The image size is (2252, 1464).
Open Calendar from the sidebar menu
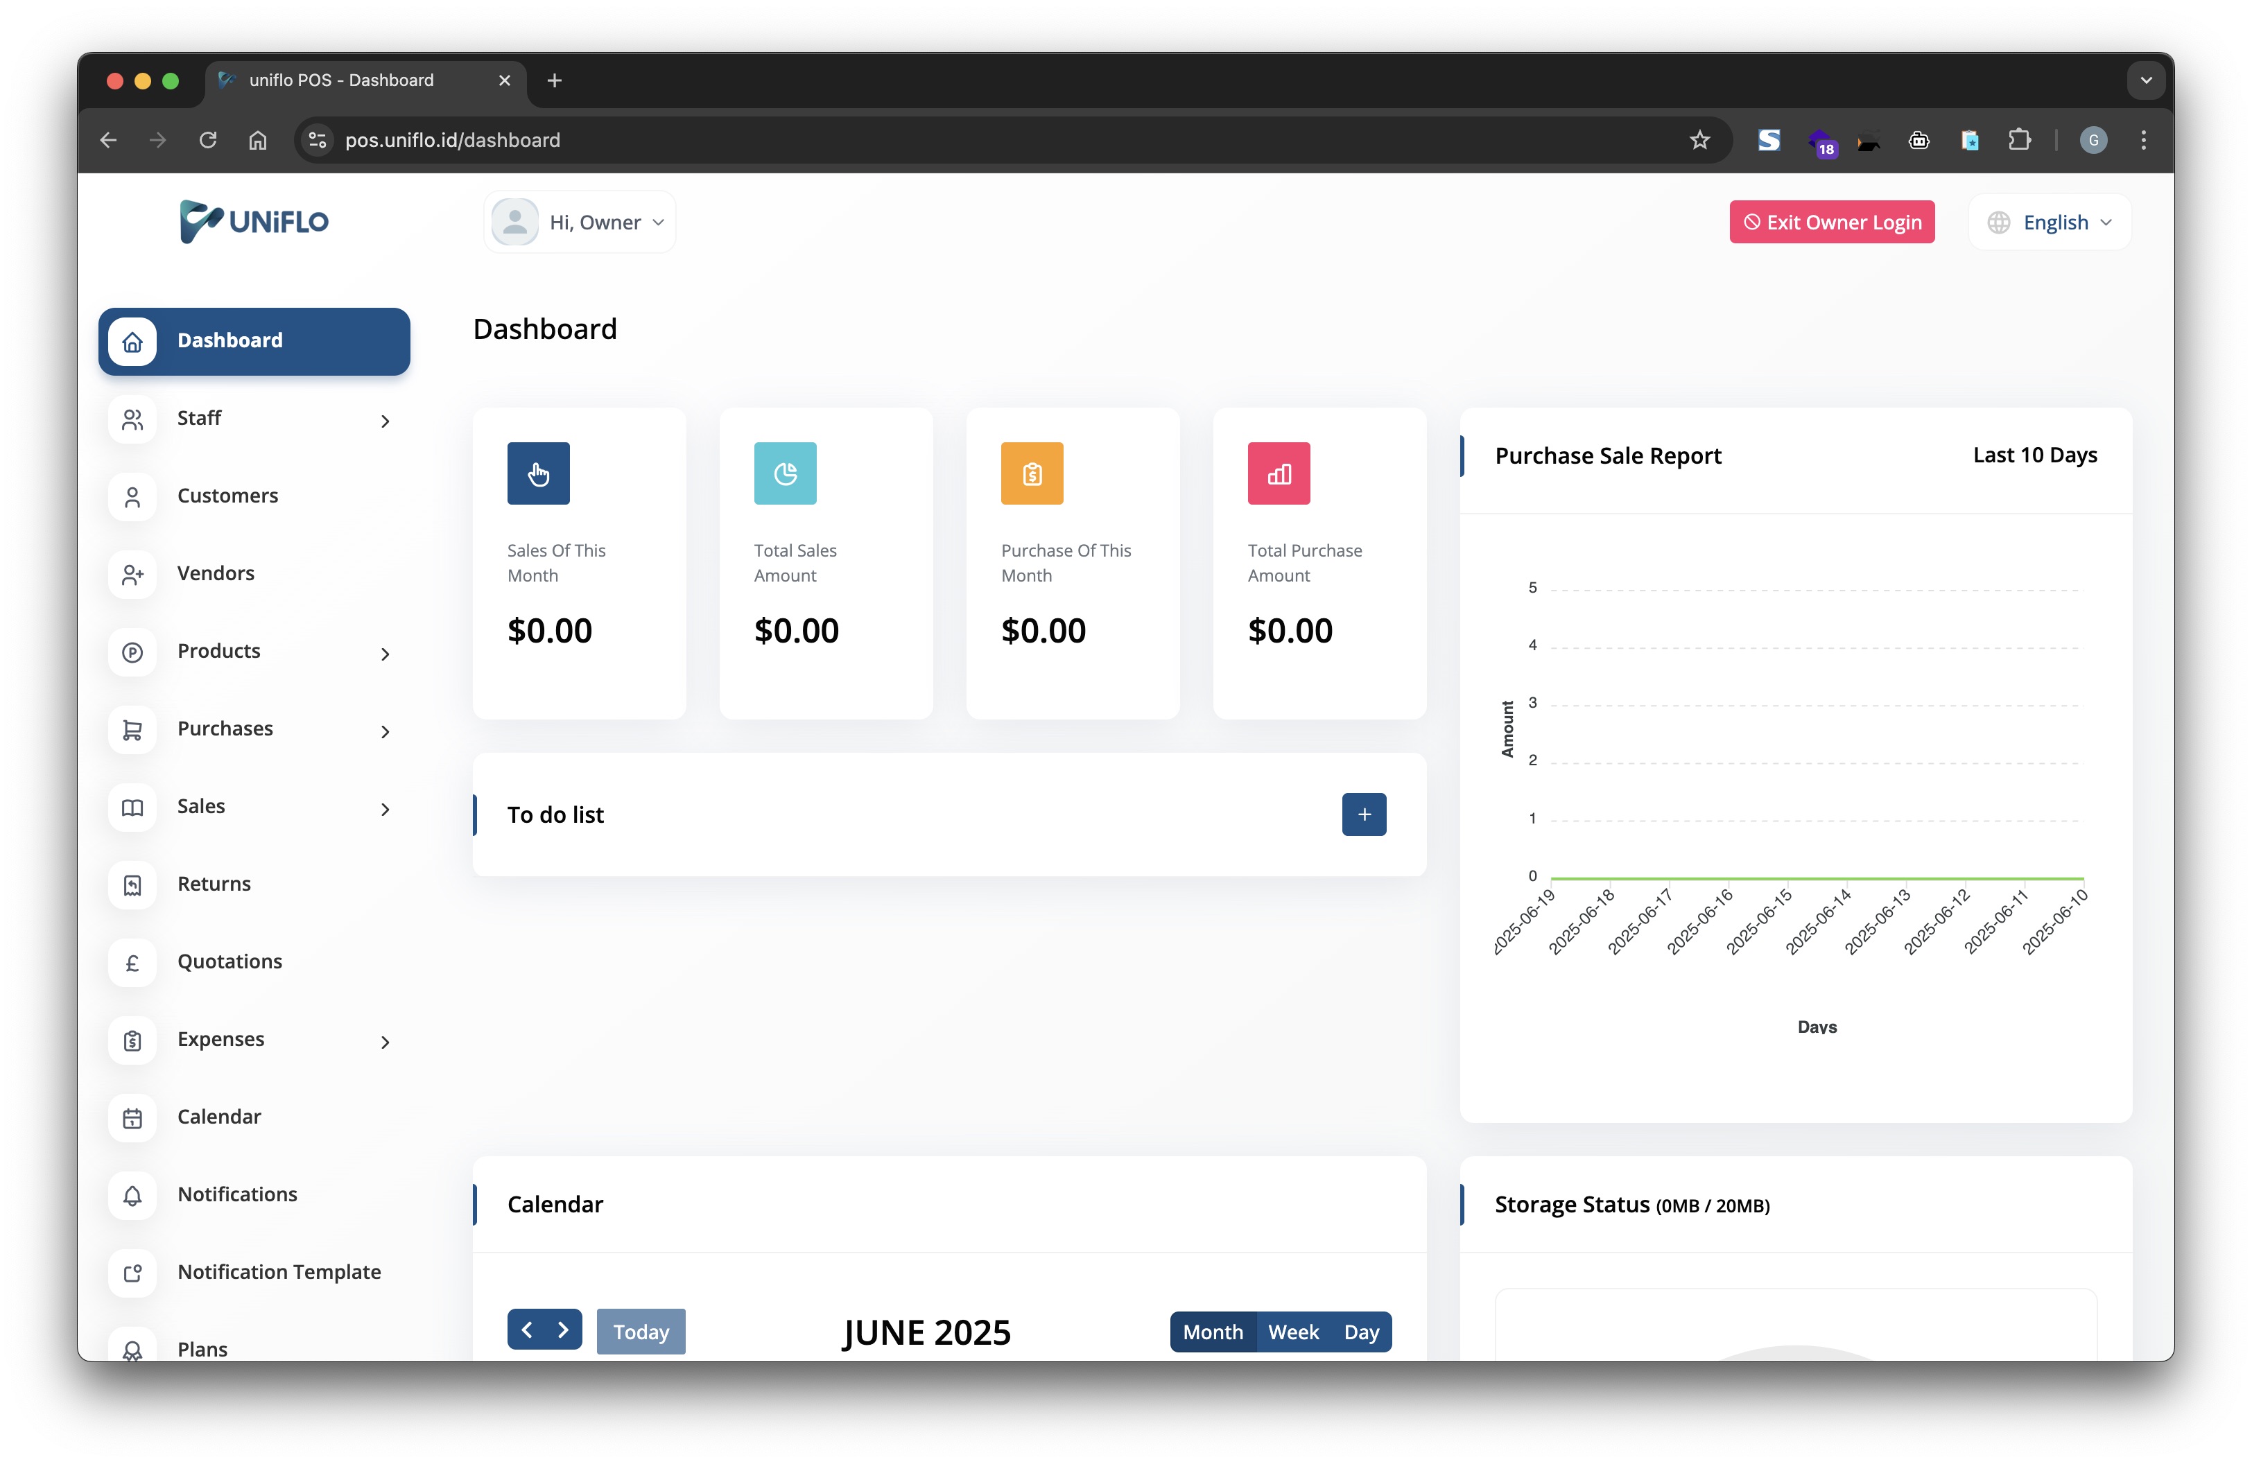[x=220, y=1117]
